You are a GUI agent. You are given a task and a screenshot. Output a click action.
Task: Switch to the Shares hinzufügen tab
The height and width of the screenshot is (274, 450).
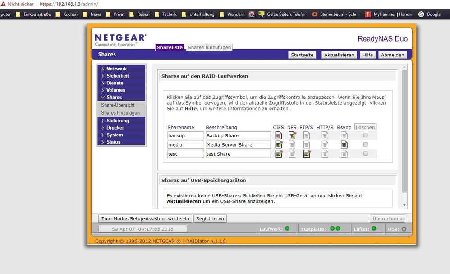click(x=209, y=47)
